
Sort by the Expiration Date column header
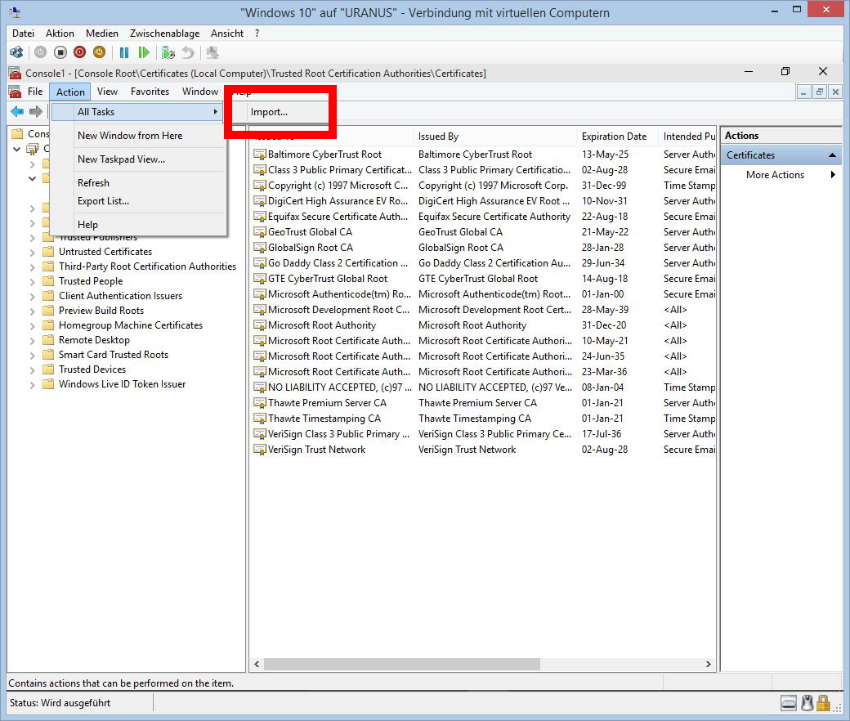(614, 137)
